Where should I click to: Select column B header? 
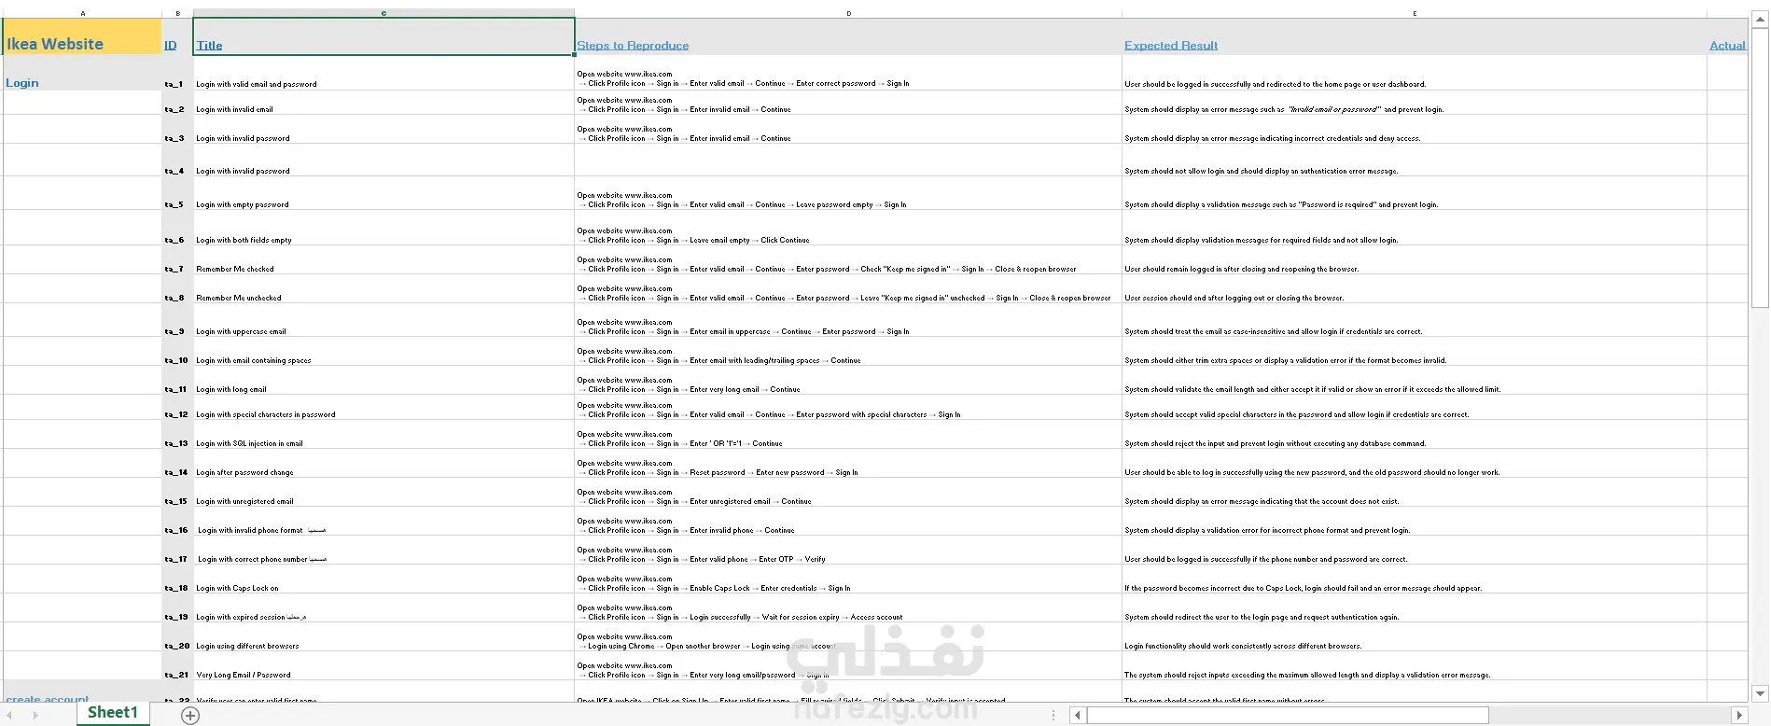coord(177,13)
